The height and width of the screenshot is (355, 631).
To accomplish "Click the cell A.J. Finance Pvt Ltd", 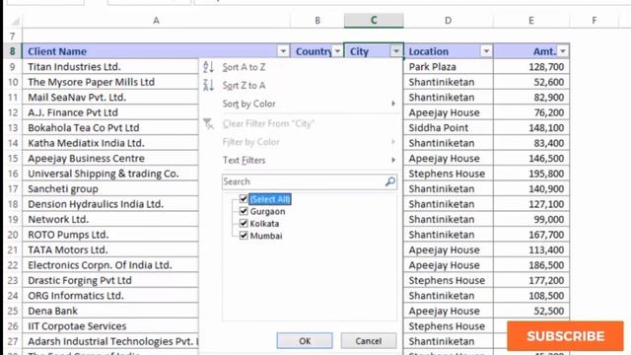I will coord(110,112).
